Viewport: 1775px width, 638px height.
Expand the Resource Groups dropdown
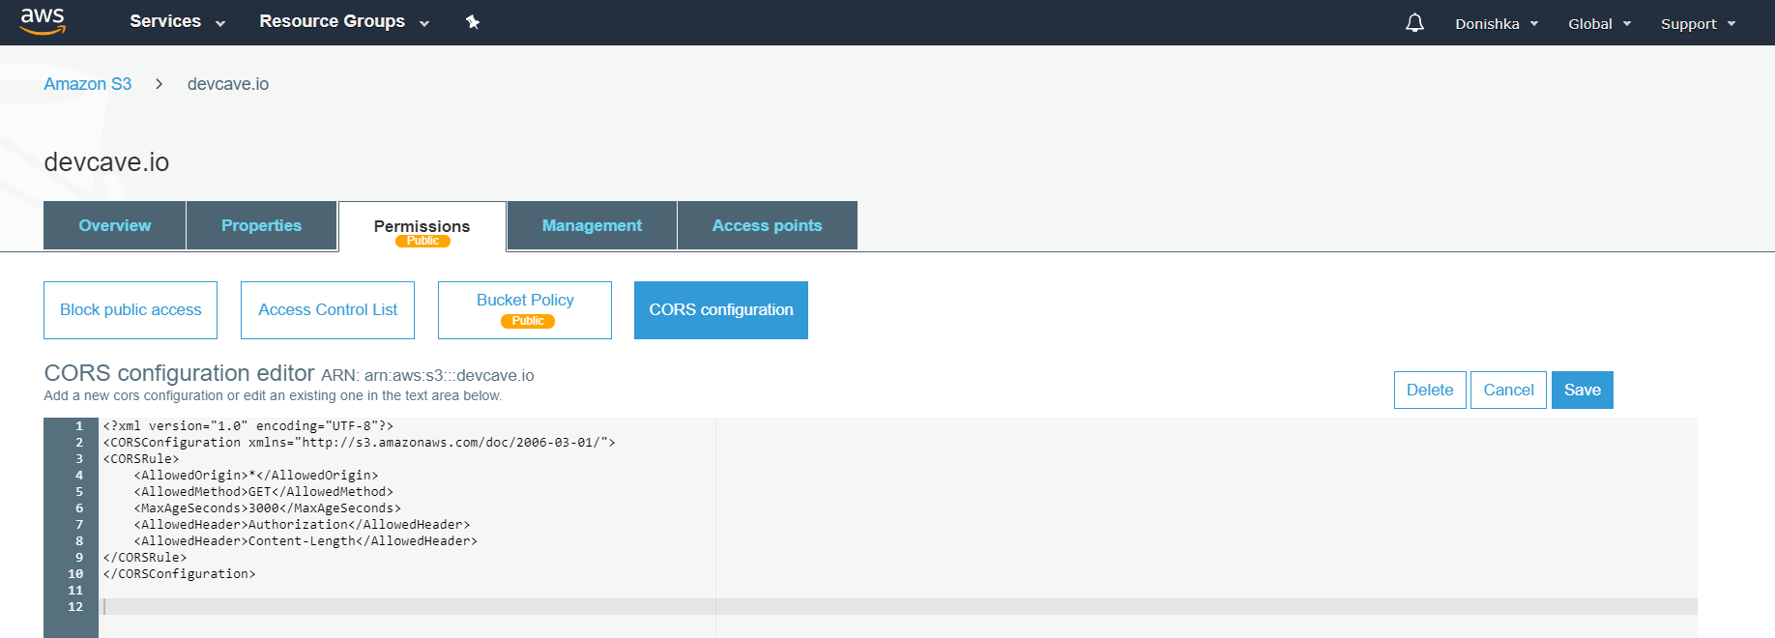point(344,21)
